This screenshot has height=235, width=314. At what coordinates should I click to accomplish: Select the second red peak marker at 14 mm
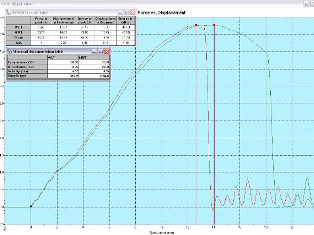[214, 25]
